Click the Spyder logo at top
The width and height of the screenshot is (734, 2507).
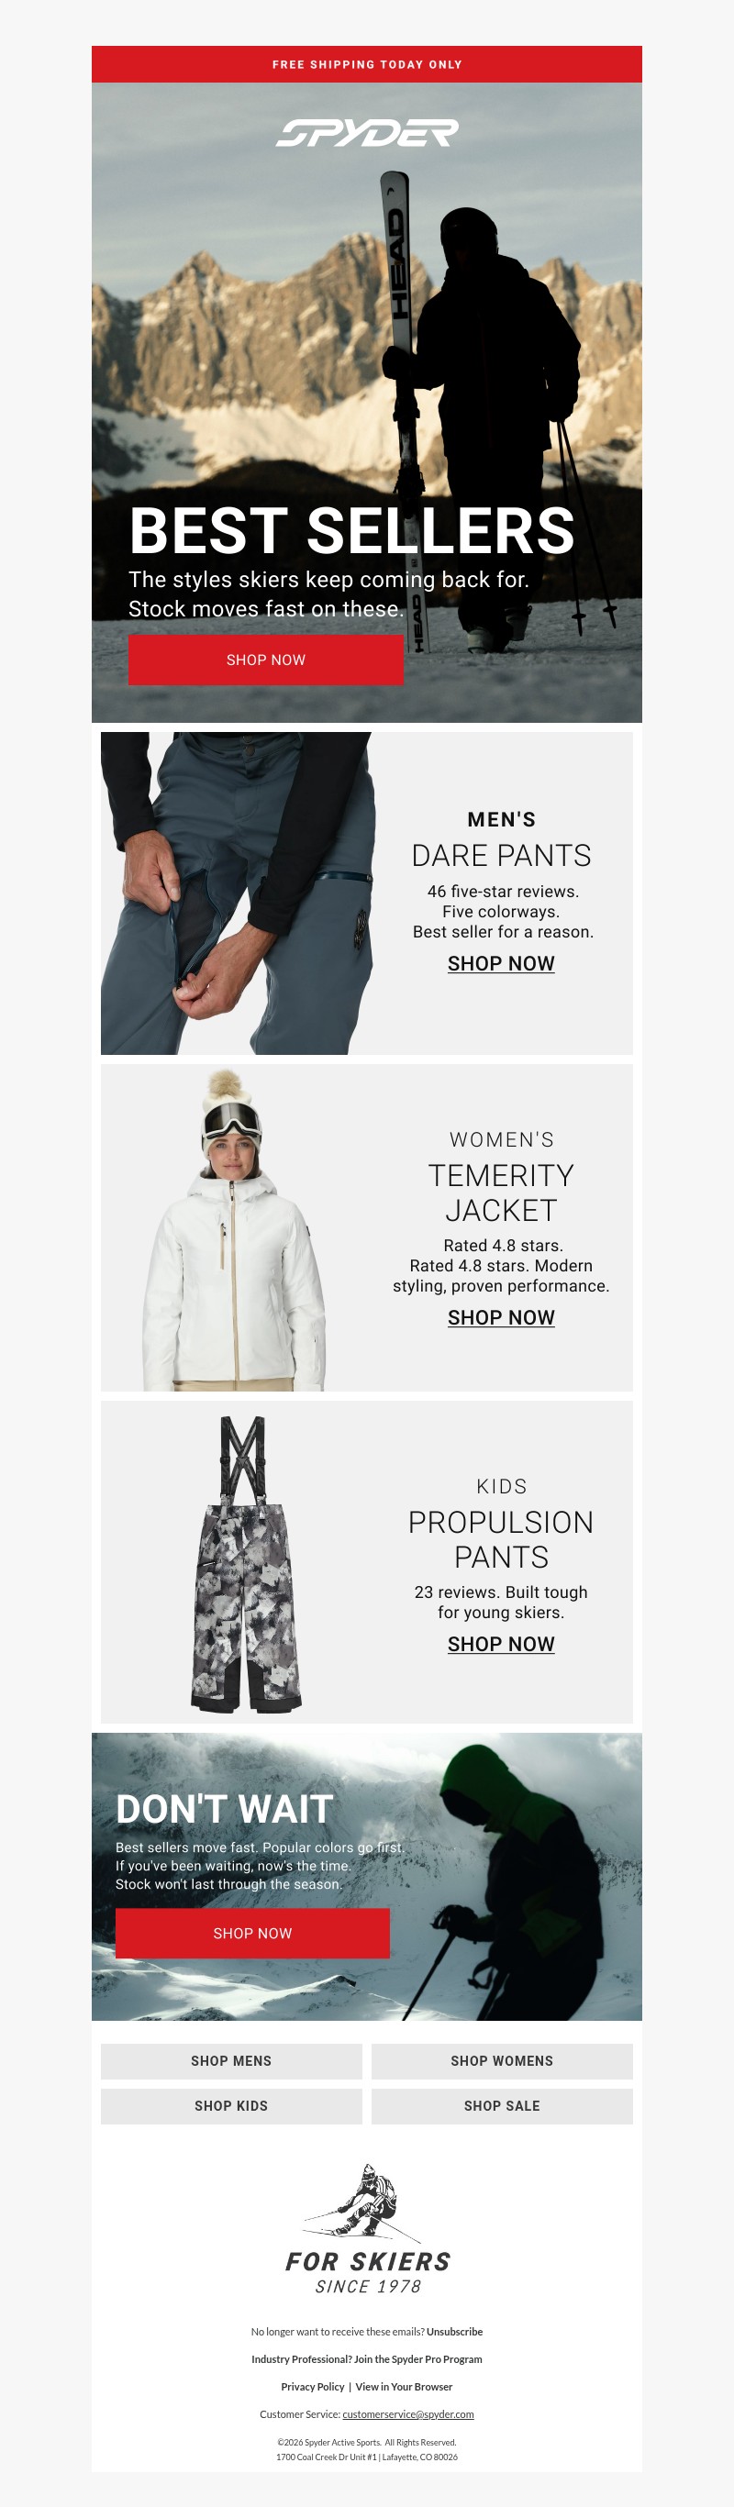tap(367, 132)
